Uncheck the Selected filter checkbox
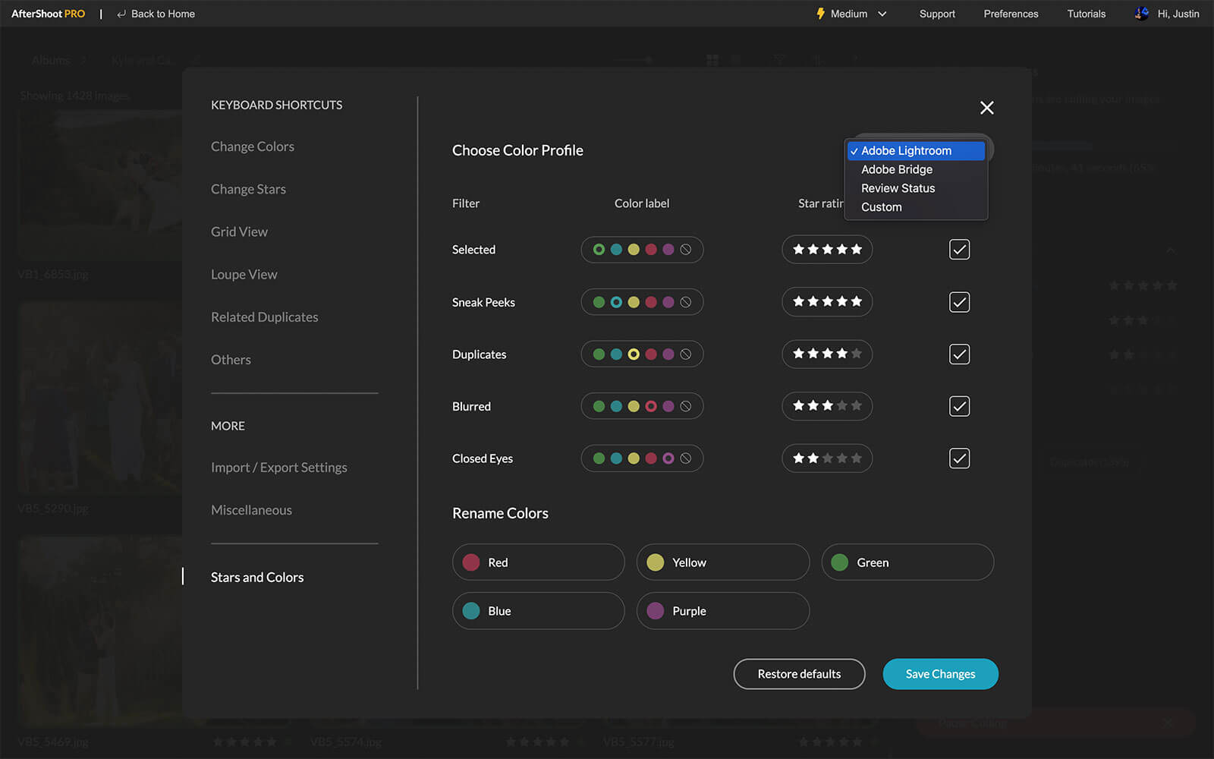 [x=959, y=250]
